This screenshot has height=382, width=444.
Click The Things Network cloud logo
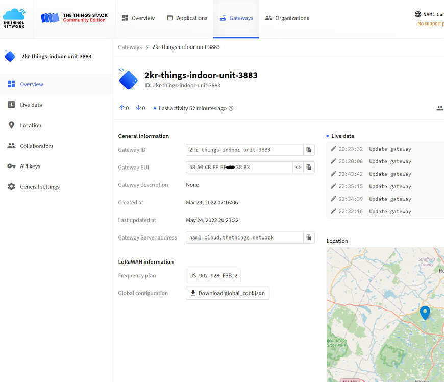[x=15, y=18]
